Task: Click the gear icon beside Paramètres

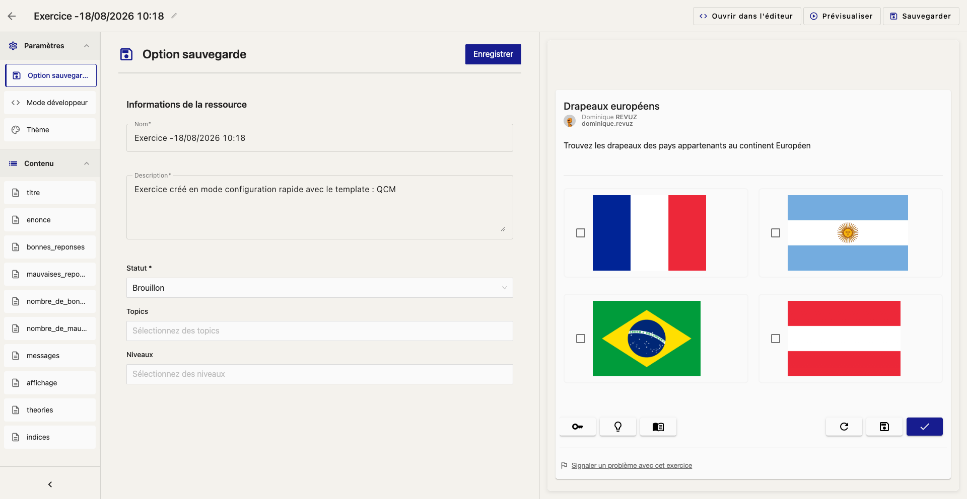Action: [13, 46]
